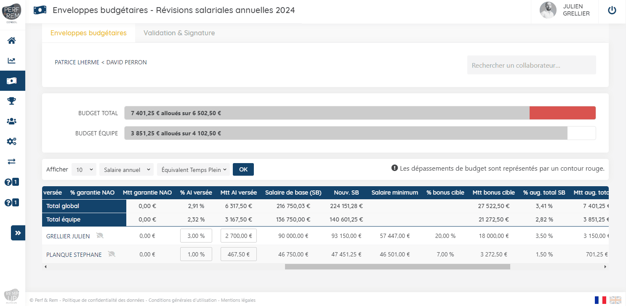Click the DAVID PERRON breadcrumb link
This screenshot has width=626, height=306.
tap(126, 62)
